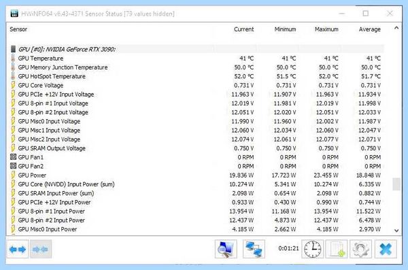Click the fan icon beside GPU Fan1
Image resolution: width=408 pixels, height=270 pixels.
tap(13, 157)
